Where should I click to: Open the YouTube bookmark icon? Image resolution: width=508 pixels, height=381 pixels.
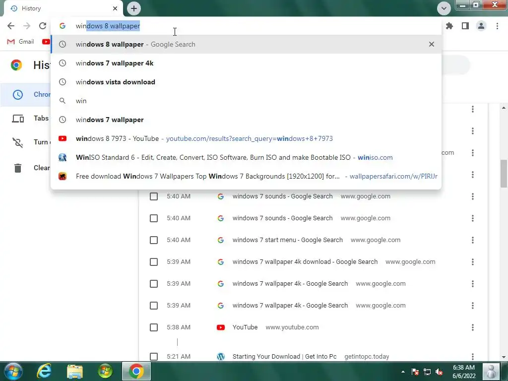coord(46,42)
